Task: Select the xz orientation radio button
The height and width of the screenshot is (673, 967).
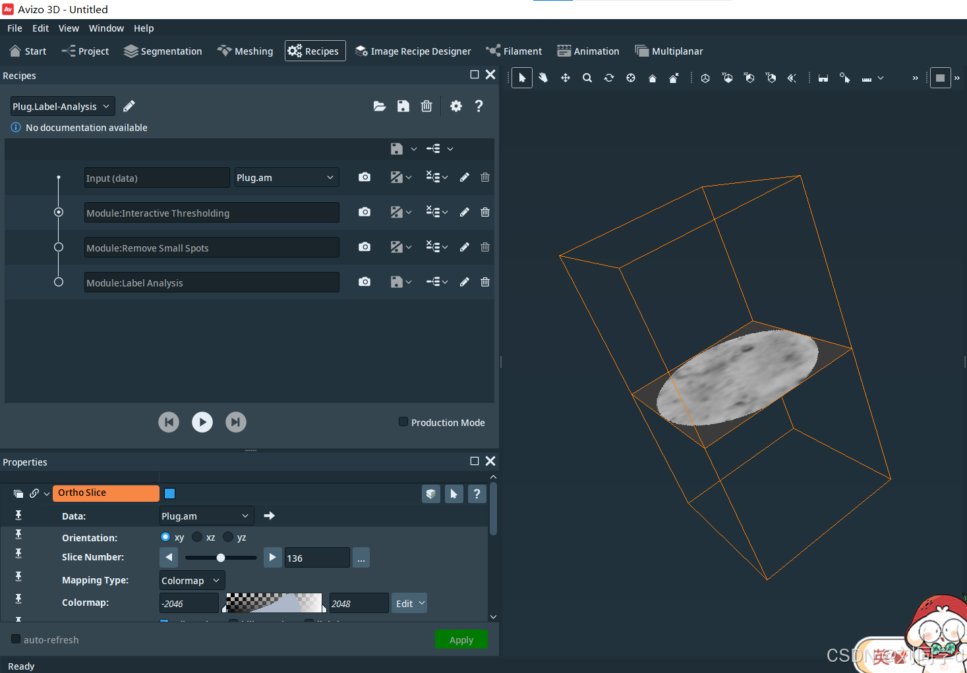Action: [x=197, y=537]
